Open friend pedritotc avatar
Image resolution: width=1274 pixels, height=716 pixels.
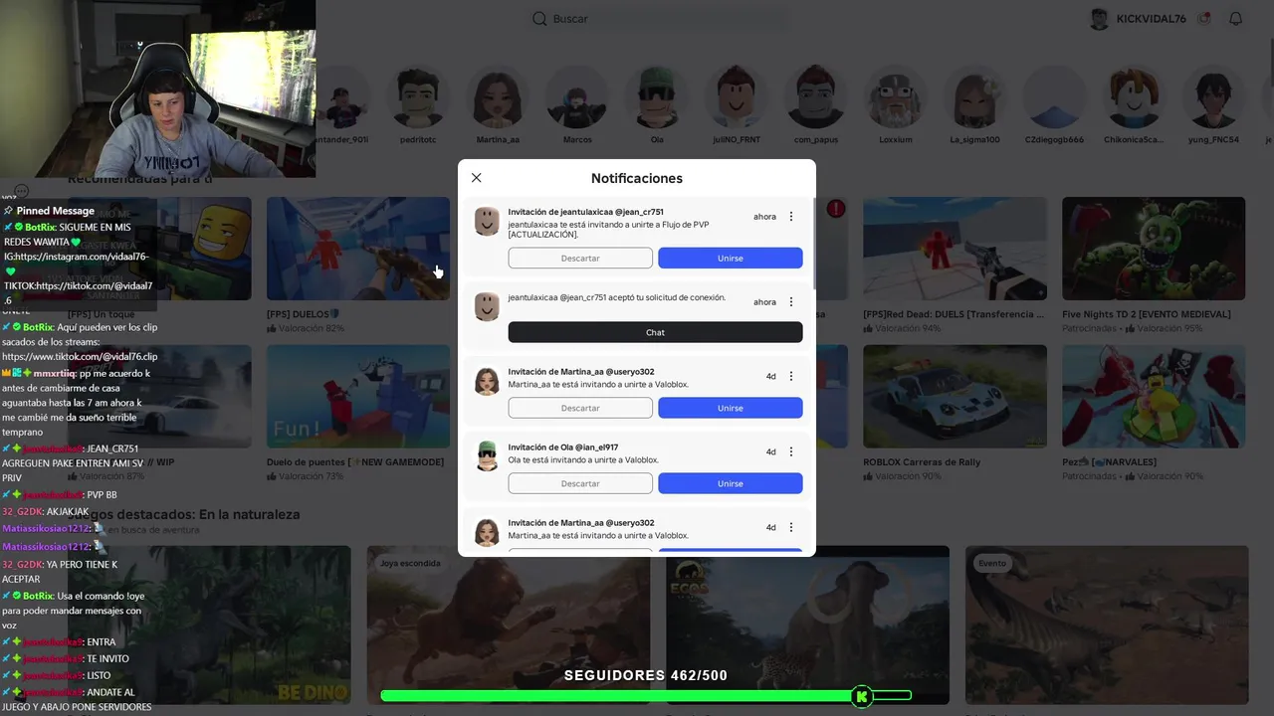419,97
